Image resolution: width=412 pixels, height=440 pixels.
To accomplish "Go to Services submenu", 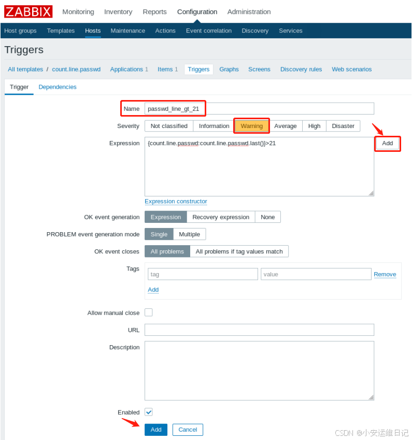I will coord(291,31).
